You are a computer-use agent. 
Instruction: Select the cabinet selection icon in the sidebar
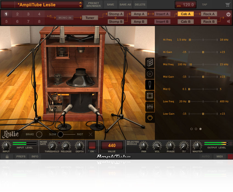(150, 63)
